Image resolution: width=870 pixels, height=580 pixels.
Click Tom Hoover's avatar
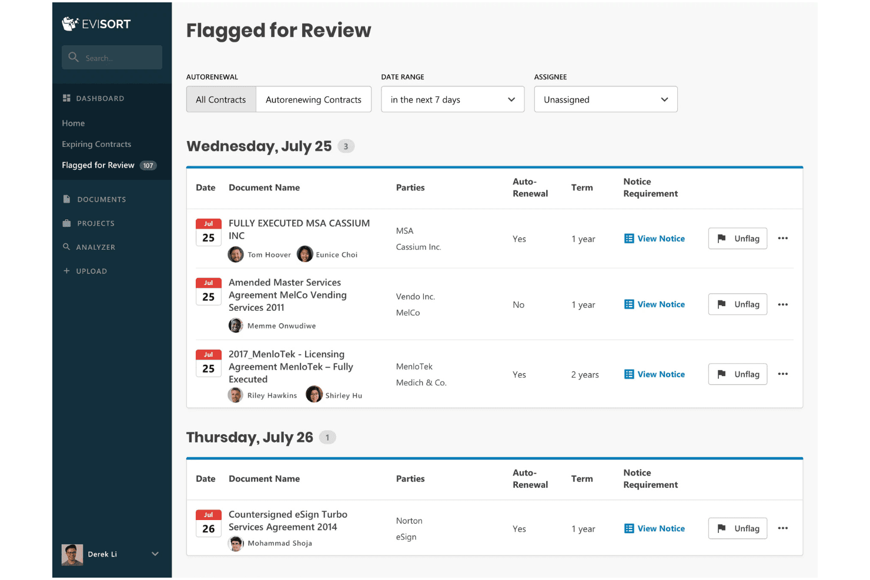tap(236, 254)
